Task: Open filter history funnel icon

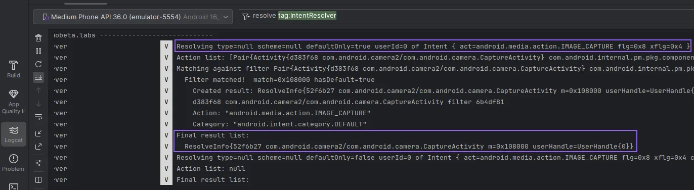Action: (246, 16)
